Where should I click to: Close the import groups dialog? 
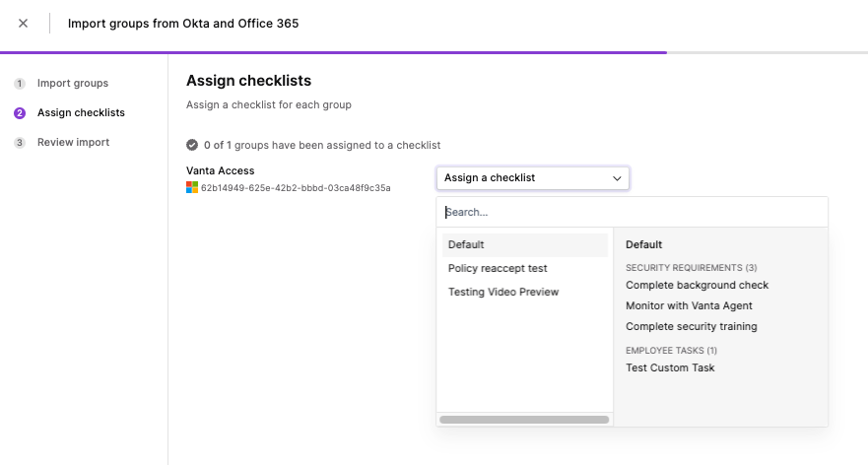tap(23, 24)
